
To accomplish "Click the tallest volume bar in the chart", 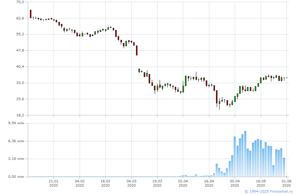I will coord(245,154).
